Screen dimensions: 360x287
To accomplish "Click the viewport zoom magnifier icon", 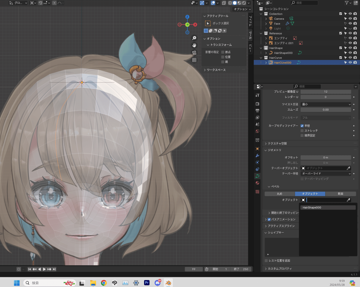I will click(x=194, y=38).
